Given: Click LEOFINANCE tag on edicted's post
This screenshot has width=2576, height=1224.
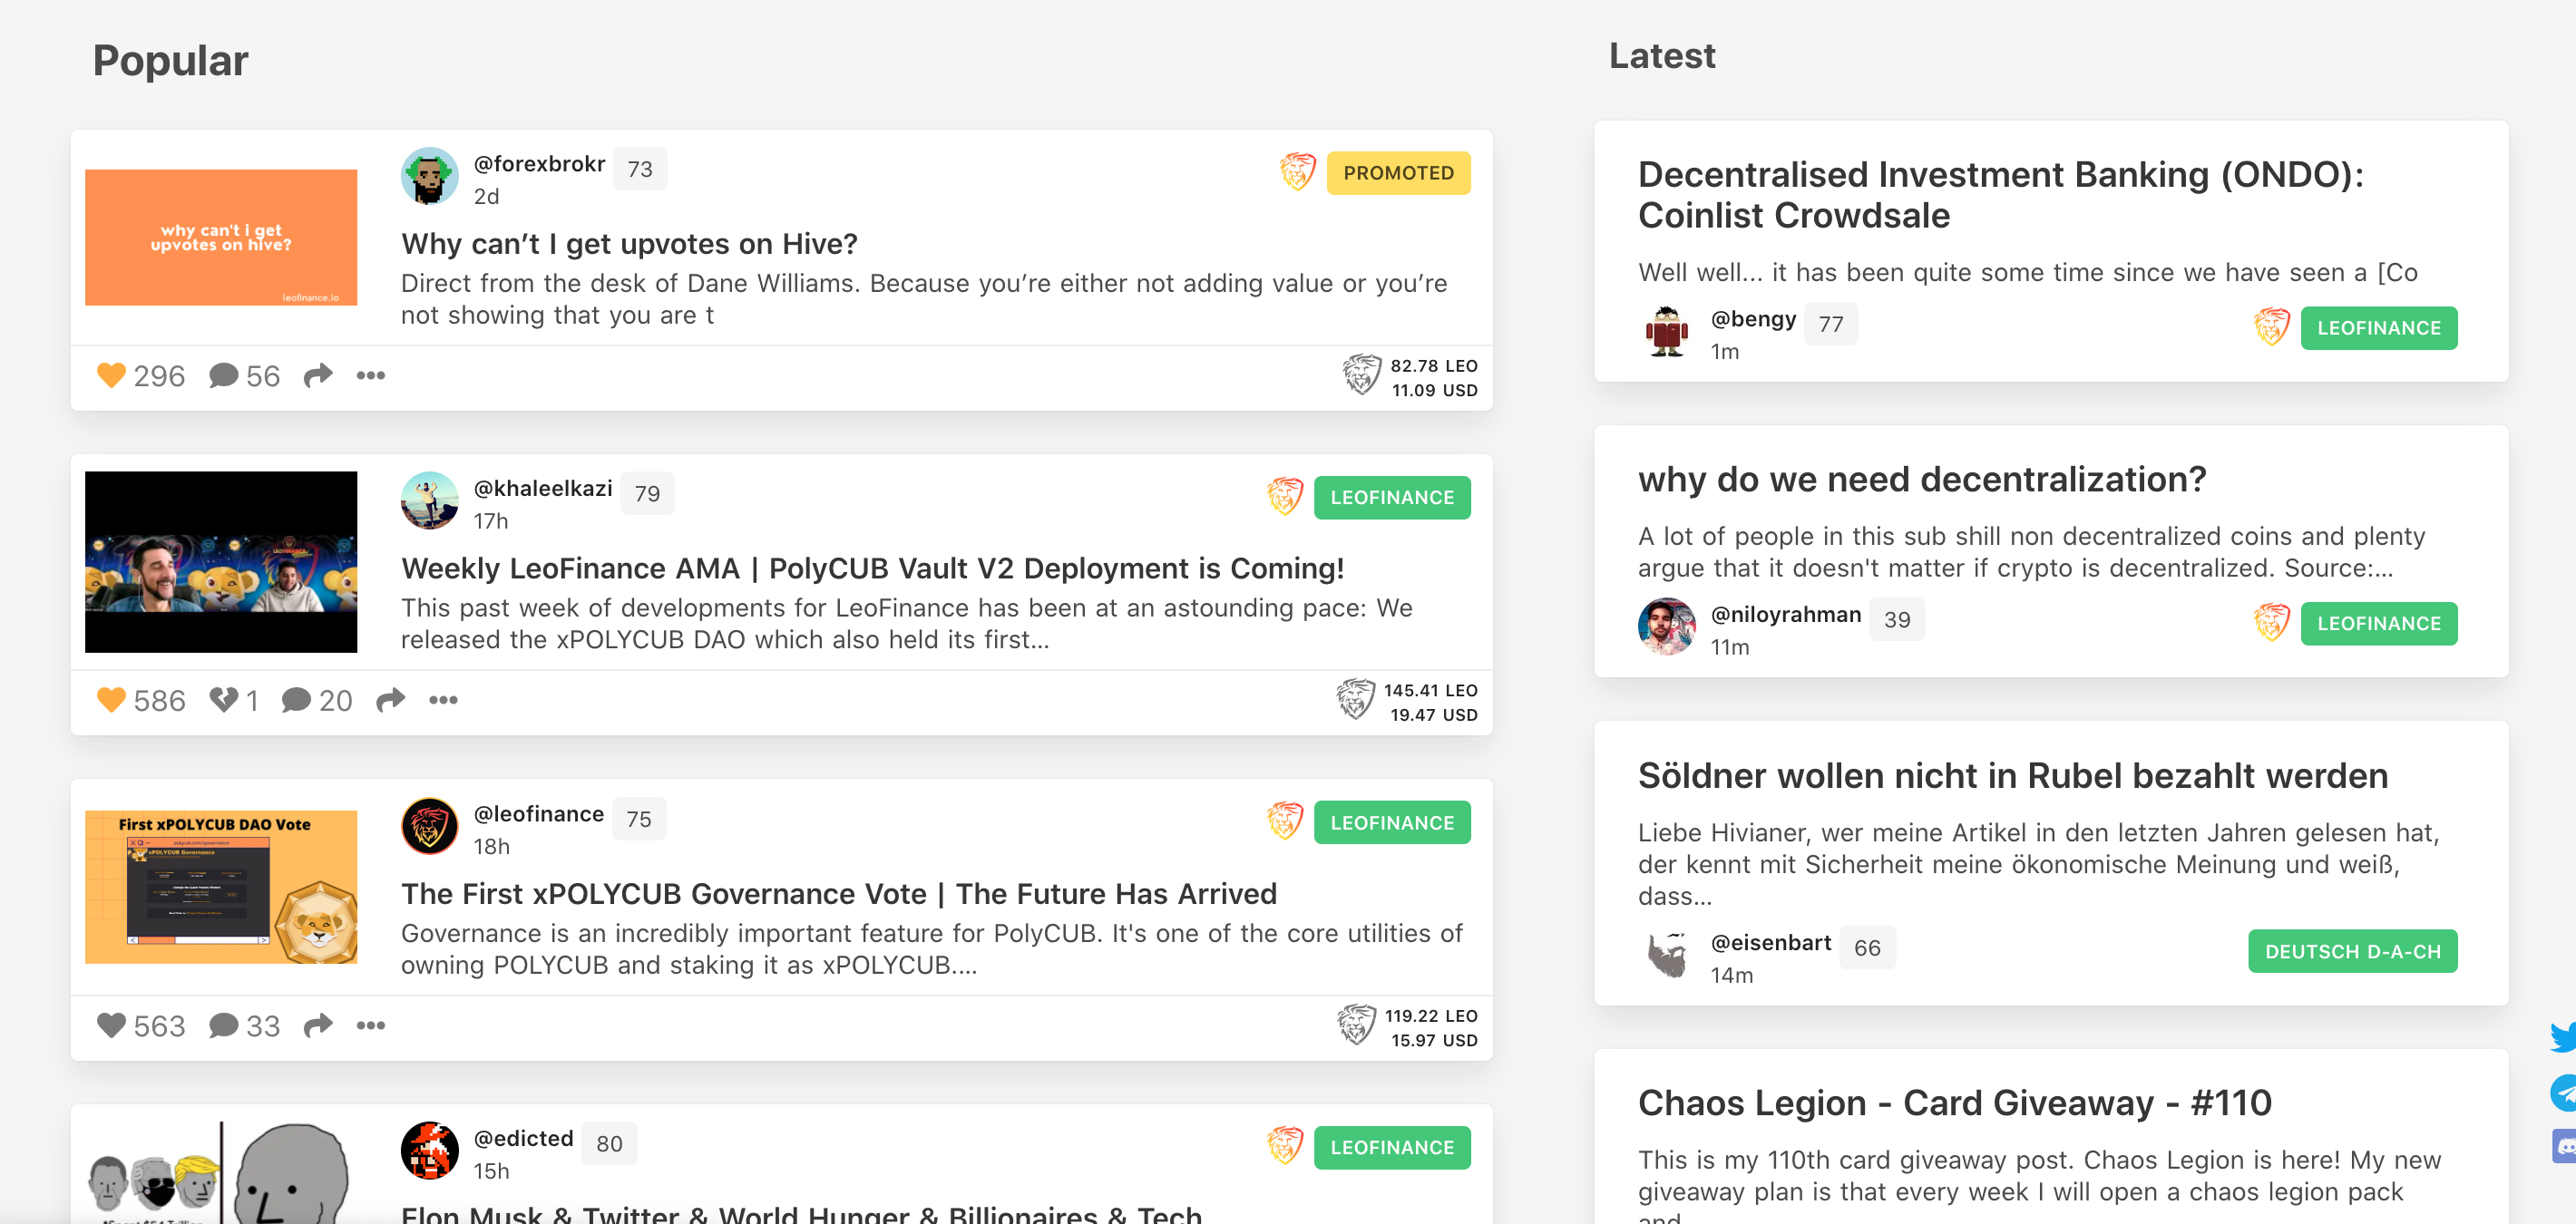Looking at the screenshot, I should (1392, 1147).
